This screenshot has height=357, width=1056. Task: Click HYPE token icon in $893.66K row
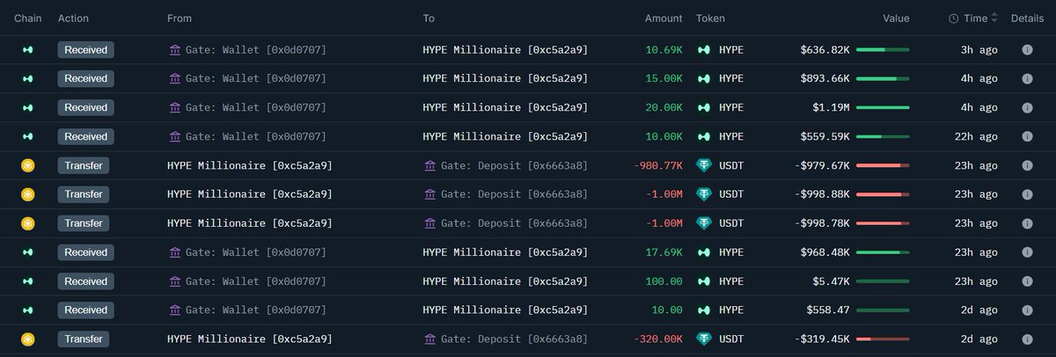(x=704, y=79)
